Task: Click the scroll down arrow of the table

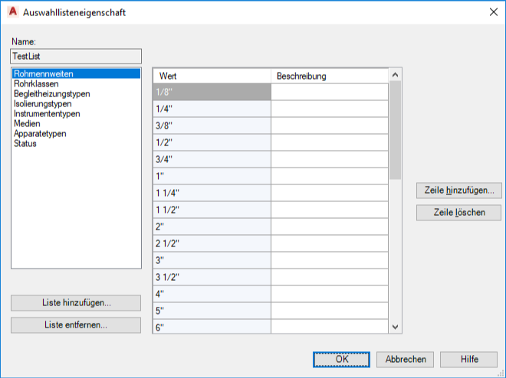Action: pos(396,327)
